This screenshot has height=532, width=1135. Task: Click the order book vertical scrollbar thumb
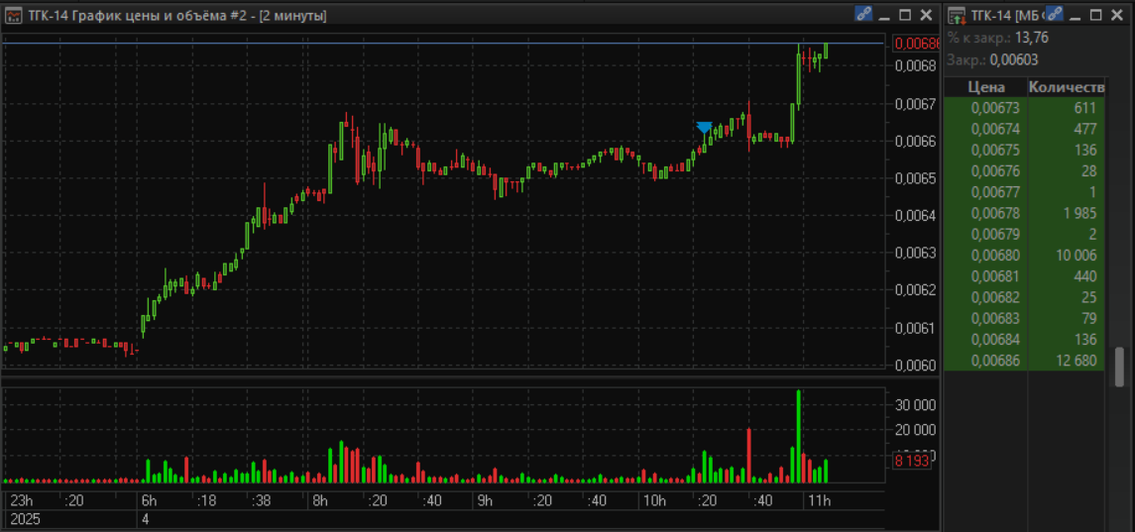tap(1120, 367)
